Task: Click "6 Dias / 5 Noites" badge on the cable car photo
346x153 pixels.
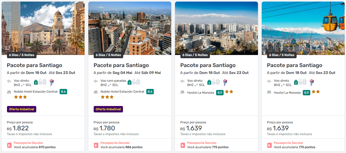Action: pos(282,55)
